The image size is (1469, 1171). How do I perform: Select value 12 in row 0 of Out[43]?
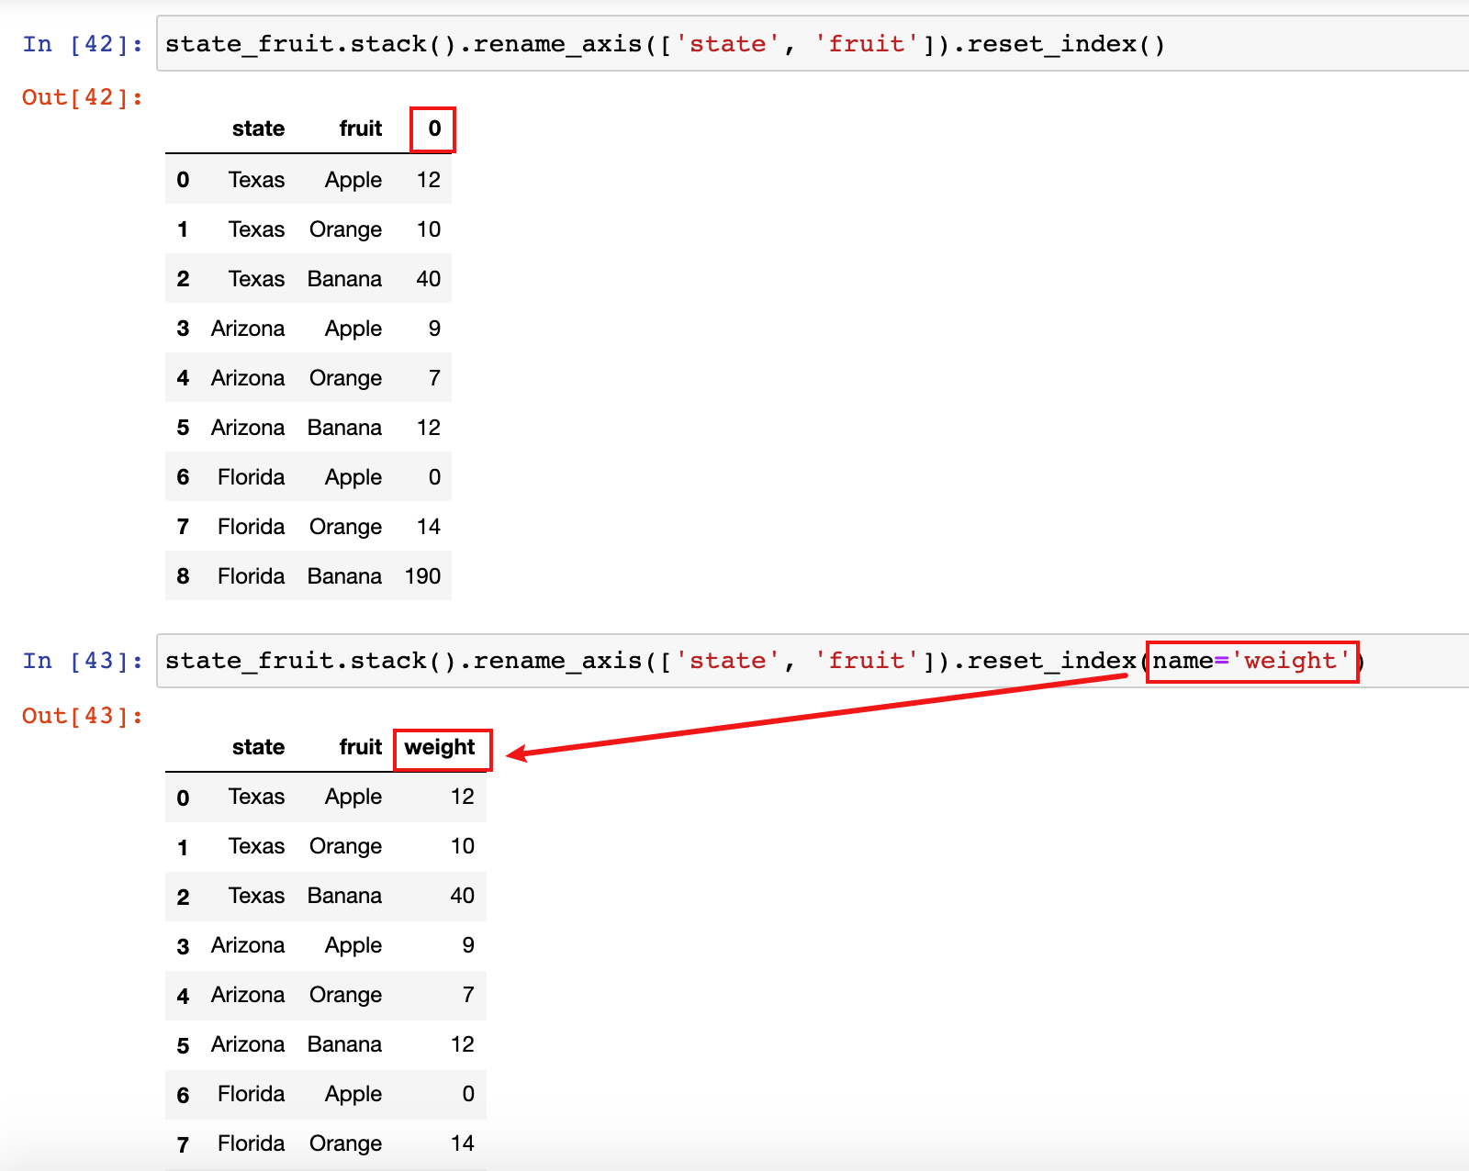pos(463,797)
